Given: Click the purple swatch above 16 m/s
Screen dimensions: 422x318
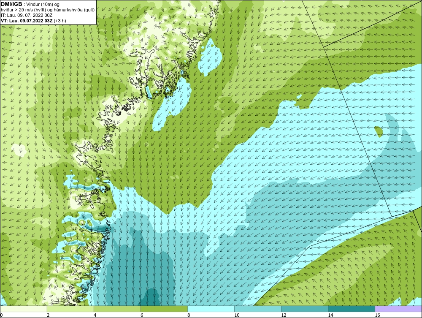Looking at the screenshot, I should pos(398,309).
